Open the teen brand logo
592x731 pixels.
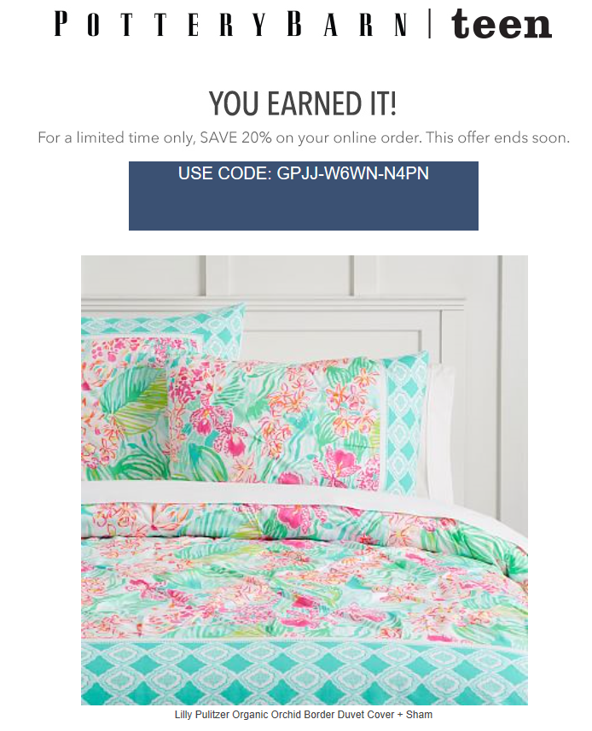point(502,24)
